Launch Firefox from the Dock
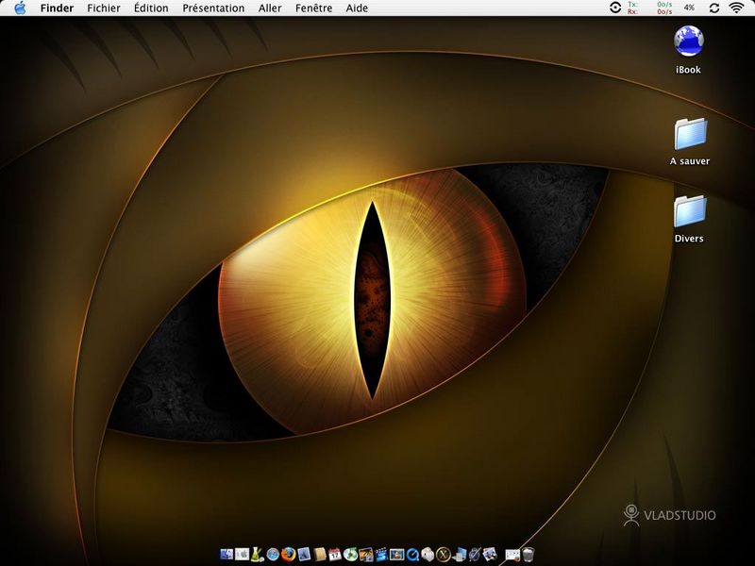The width and height of the screenshot is (755, 566). tap(288, 555)
